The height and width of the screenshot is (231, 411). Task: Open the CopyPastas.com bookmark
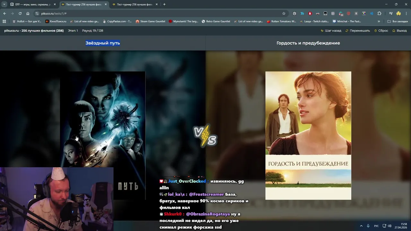click(x=117, y=21)
